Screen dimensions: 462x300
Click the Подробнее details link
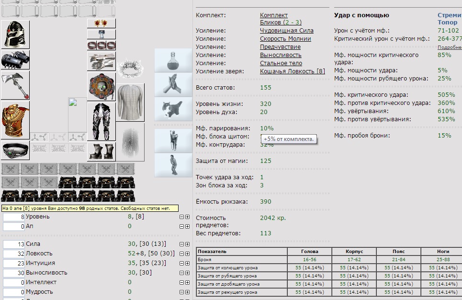tap(450, 47)
